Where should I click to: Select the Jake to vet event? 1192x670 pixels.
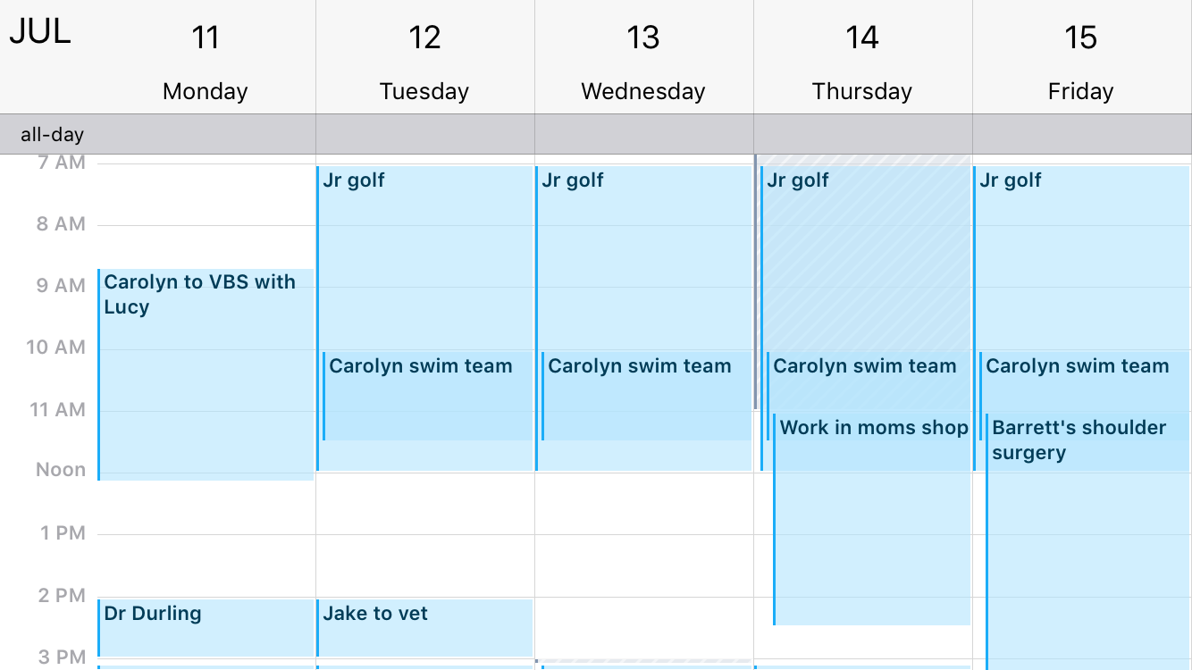click(x=424, y=628)
